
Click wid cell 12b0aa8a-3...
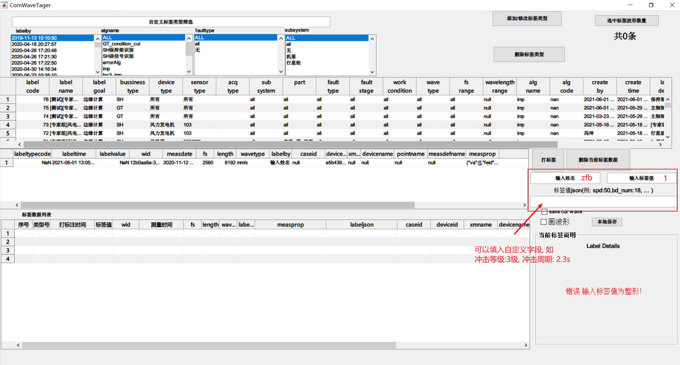coord(146,163)
